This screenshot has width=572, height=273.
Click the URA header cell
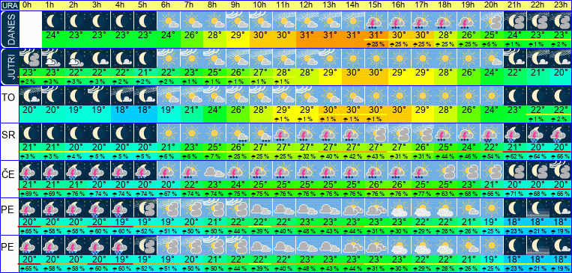(x=9, y=5)
